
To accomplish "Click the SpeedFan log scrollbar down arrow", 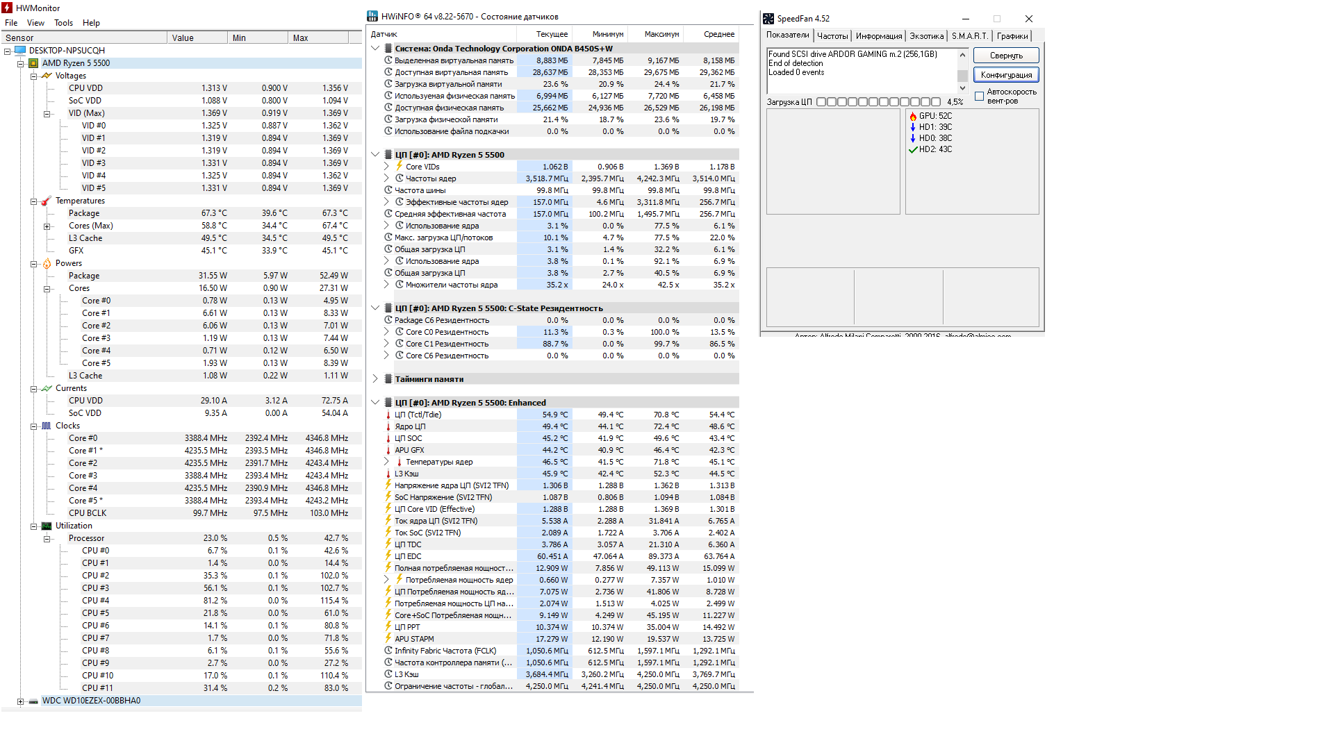I will click(962, 88).
